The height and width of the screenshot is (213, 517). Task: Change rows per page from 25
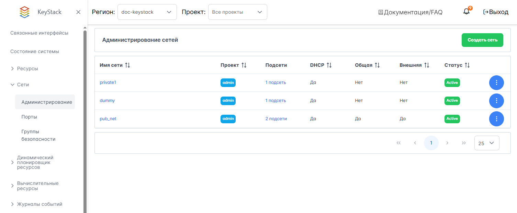[486, 143]
